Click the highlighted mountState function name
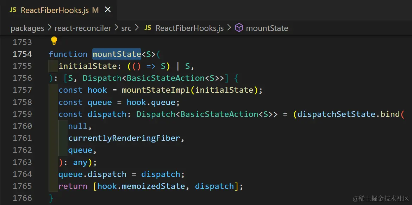 click(117, 54)
